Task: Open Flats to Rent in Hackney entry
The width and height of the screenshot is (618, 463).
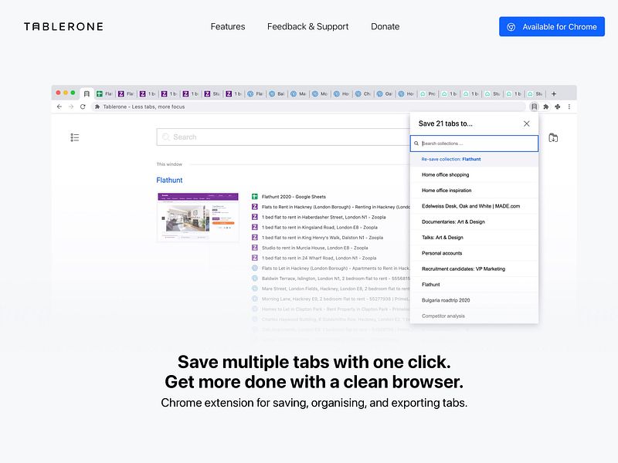Action: coord(336,207)
